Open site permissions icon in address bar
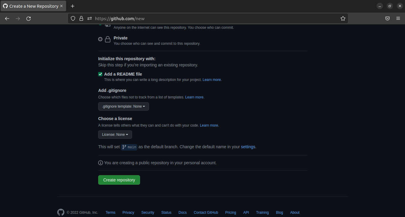 coord(90,18)
